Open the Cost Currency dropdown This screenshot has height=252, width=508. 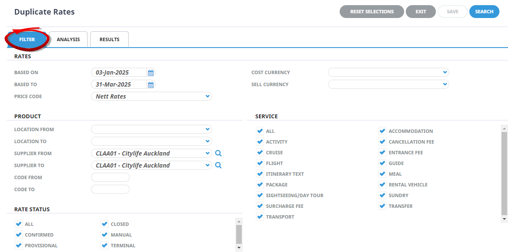pos(444,72)
